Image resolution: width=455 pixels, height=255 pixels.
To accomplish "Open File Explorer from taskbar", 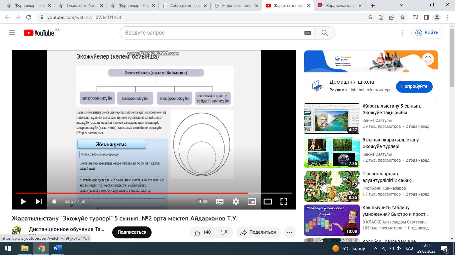I will pyautogui.click(x=25, y=248).
